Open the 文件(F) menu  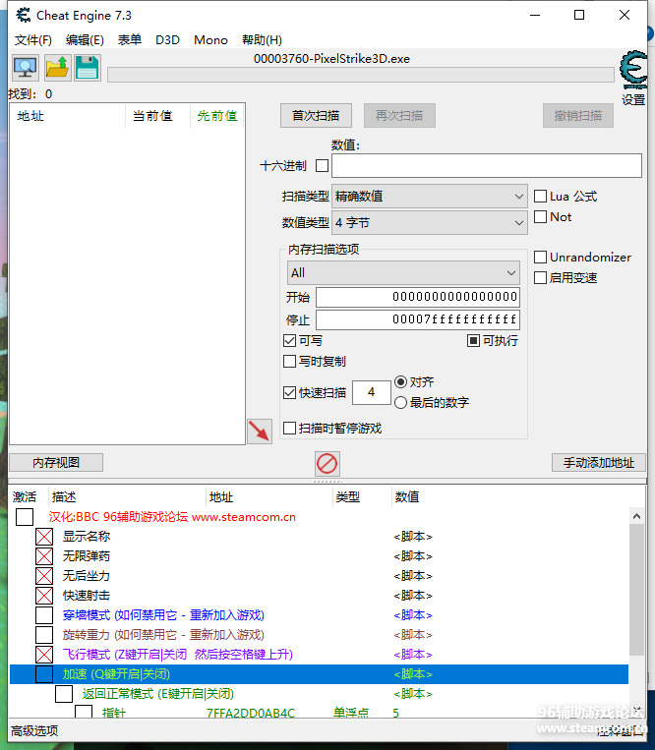tap(33, 40)
